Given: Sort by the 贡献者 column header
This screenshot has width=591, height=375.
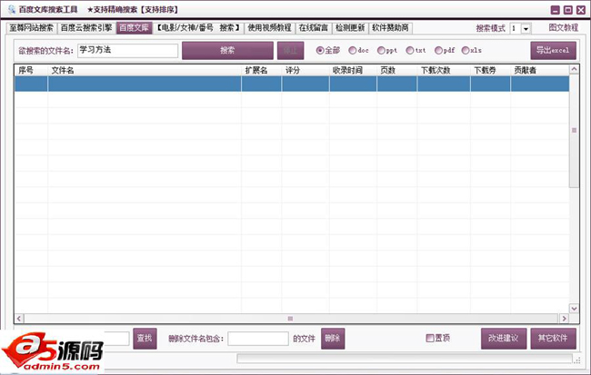Looking at the screenshot, I should pos(540,71).
